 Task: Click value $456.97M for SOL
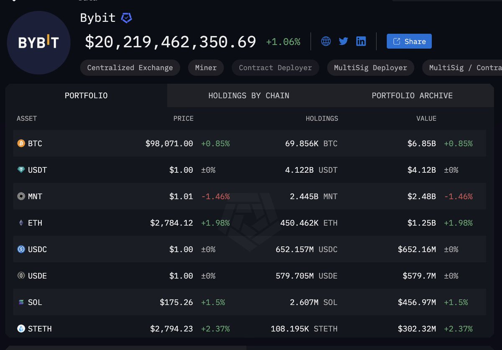pos(417,302)
